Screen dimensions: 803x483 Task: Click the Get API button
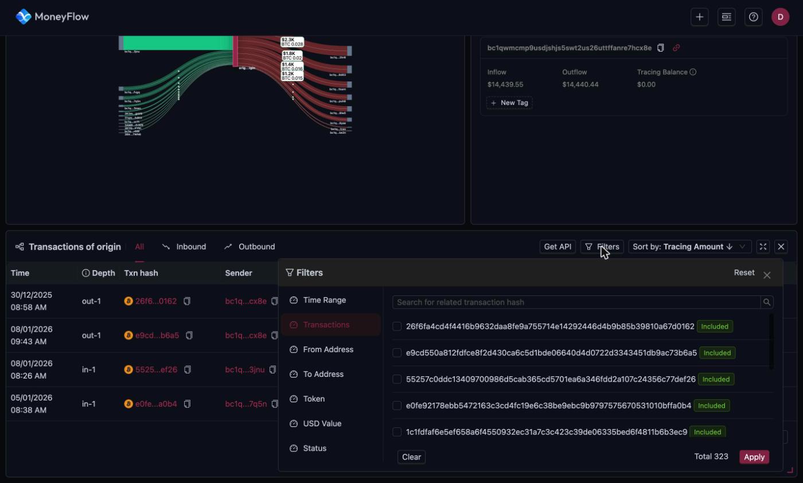(x=558, y=247)
